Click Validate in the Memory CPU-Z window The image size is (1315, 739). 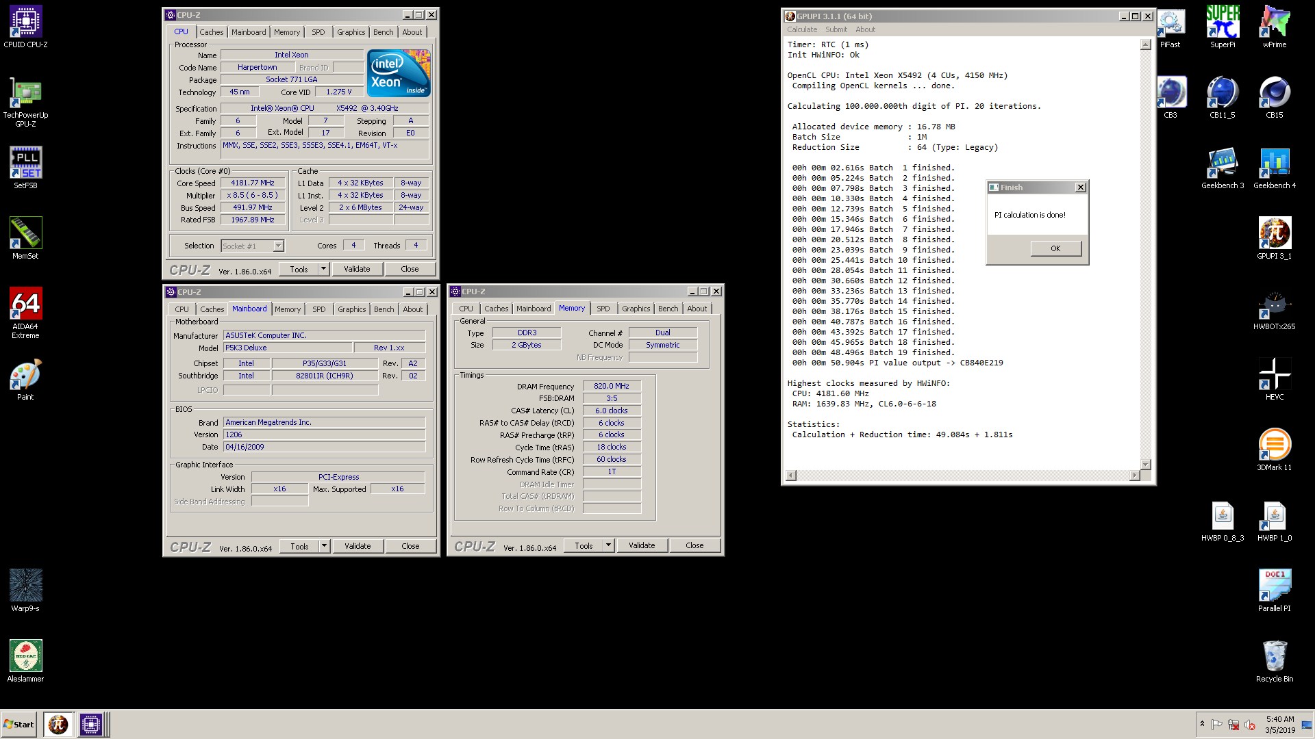(642, 545)
